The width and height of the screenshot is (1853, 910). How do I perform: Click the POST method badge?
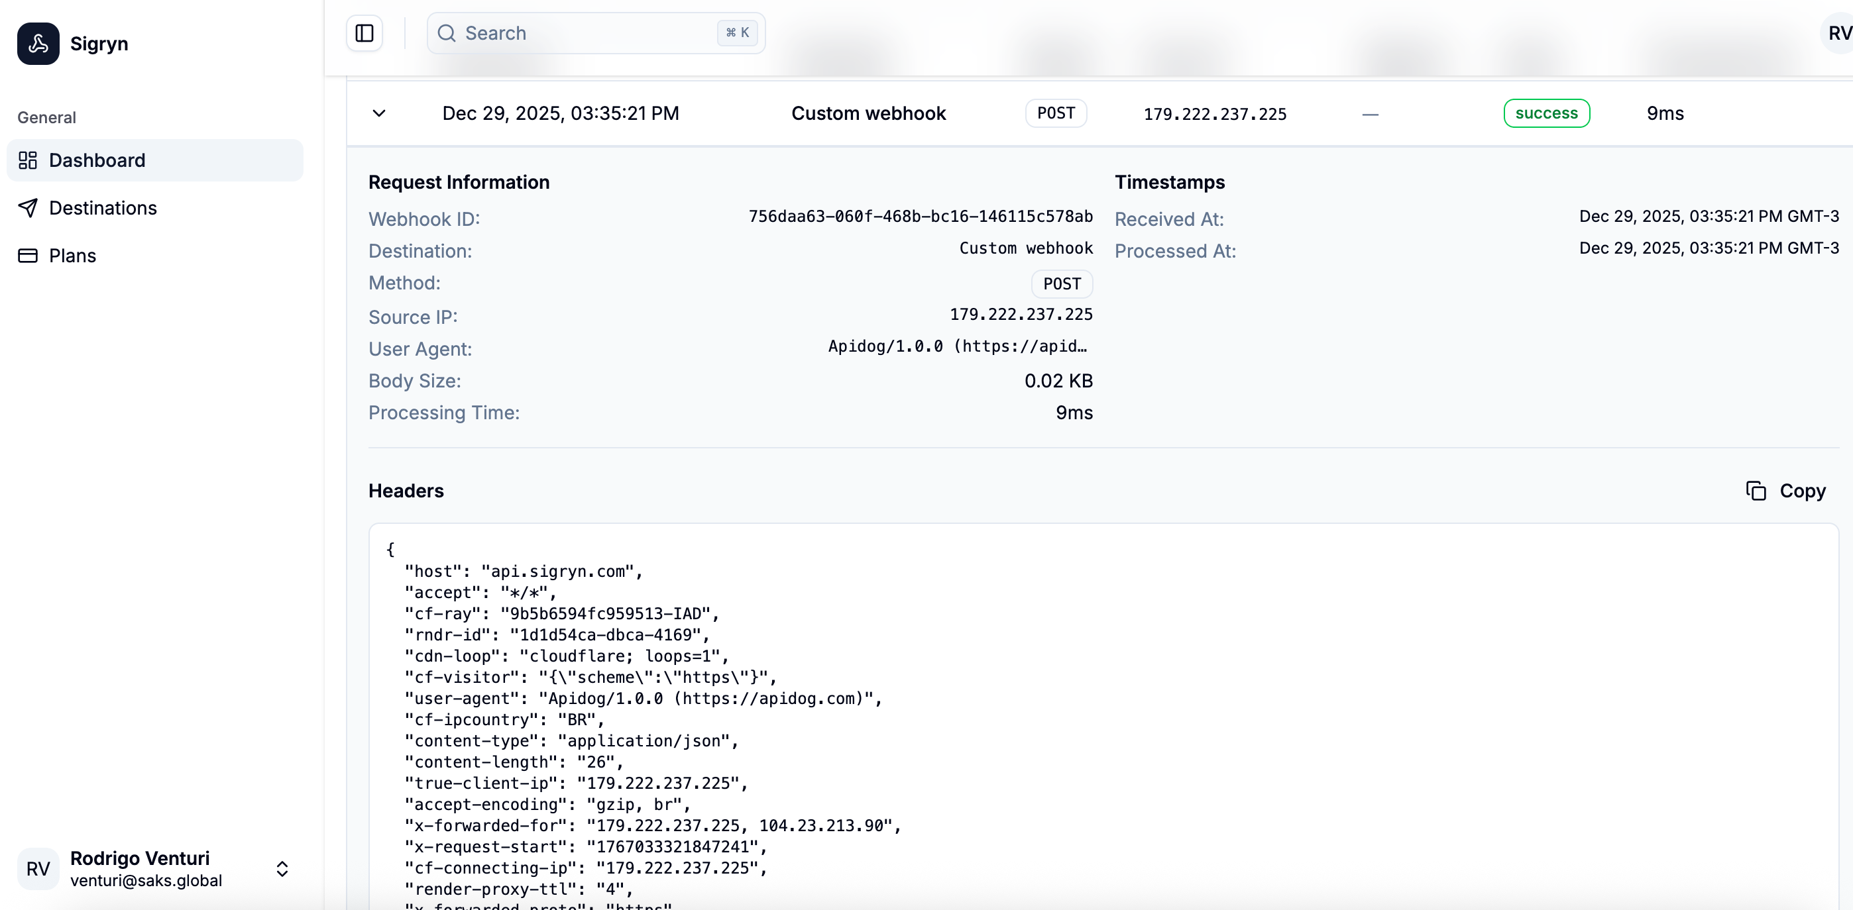[1056, 113]
